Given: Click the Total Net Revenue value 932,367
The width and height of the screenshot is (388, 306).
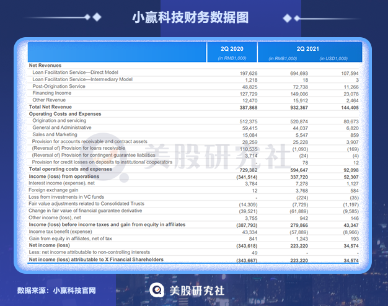Looking at the screenshot, I should (299, 108).
